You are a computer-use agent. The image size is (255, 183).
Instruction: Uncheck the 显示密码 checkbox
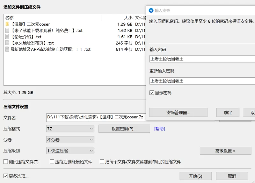pos(152,93)
